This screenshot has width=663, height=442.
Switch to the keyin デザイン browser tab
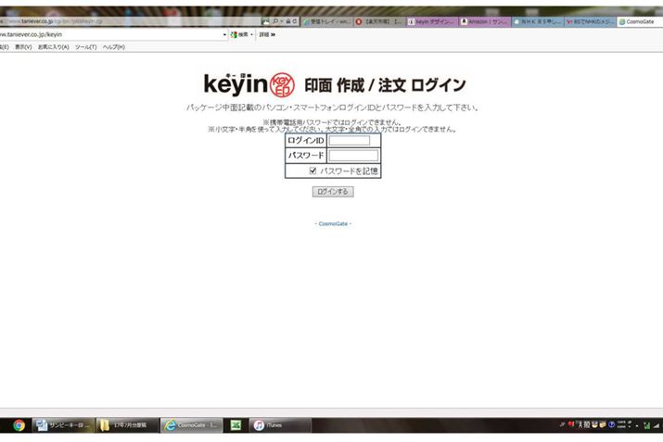pos(432,21)
